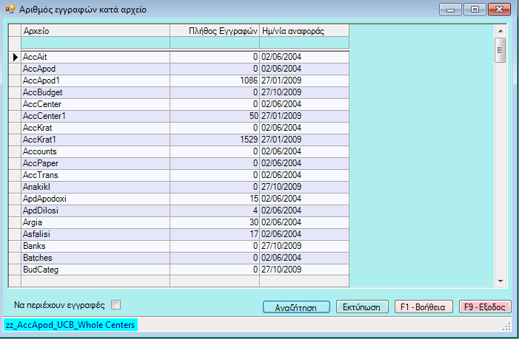Maximize the Αριθμός εγγραφών window
Screen dimensions: 519x339
pyautogui.click(x=475, y=10)
